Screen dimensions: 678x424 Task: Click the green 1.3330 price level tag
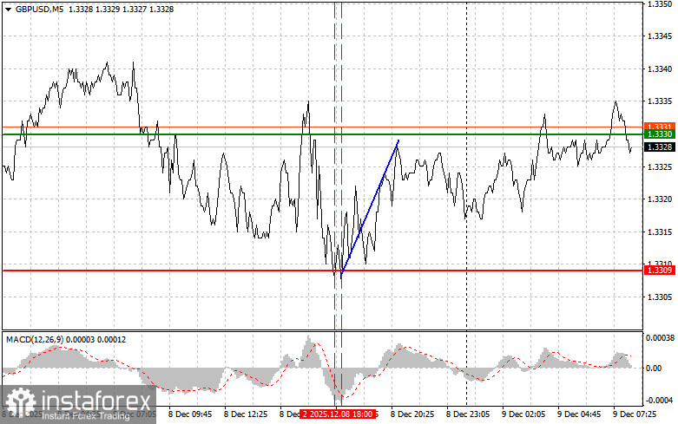[x=660, y=134]
